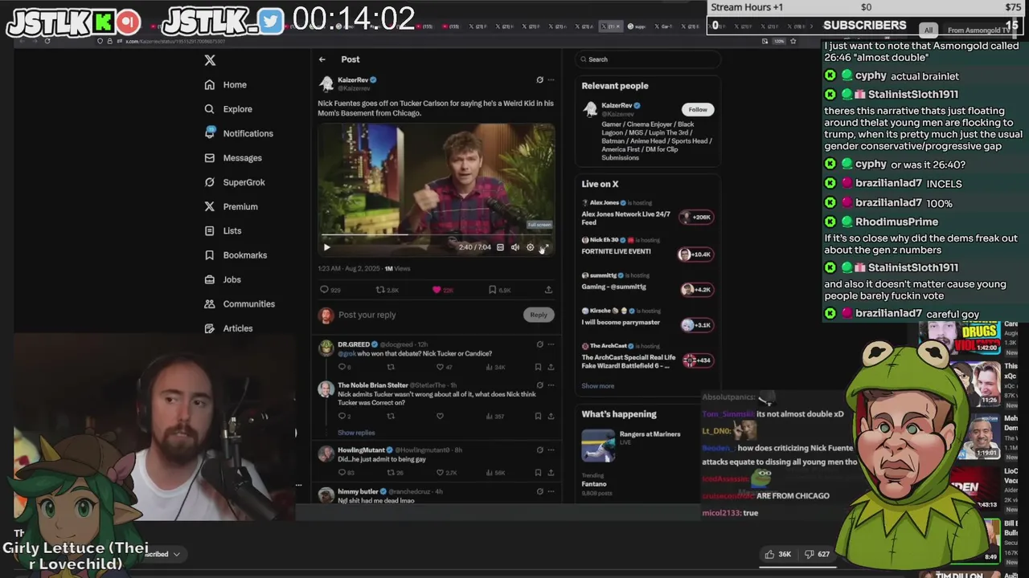
Task: Open more menu on himmy butler's reply
Action: (x=551, y=491)
